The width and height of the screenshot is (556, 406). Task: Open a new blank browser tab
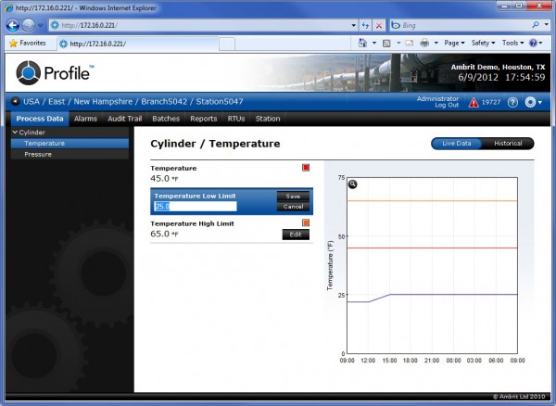pos(227,44)
